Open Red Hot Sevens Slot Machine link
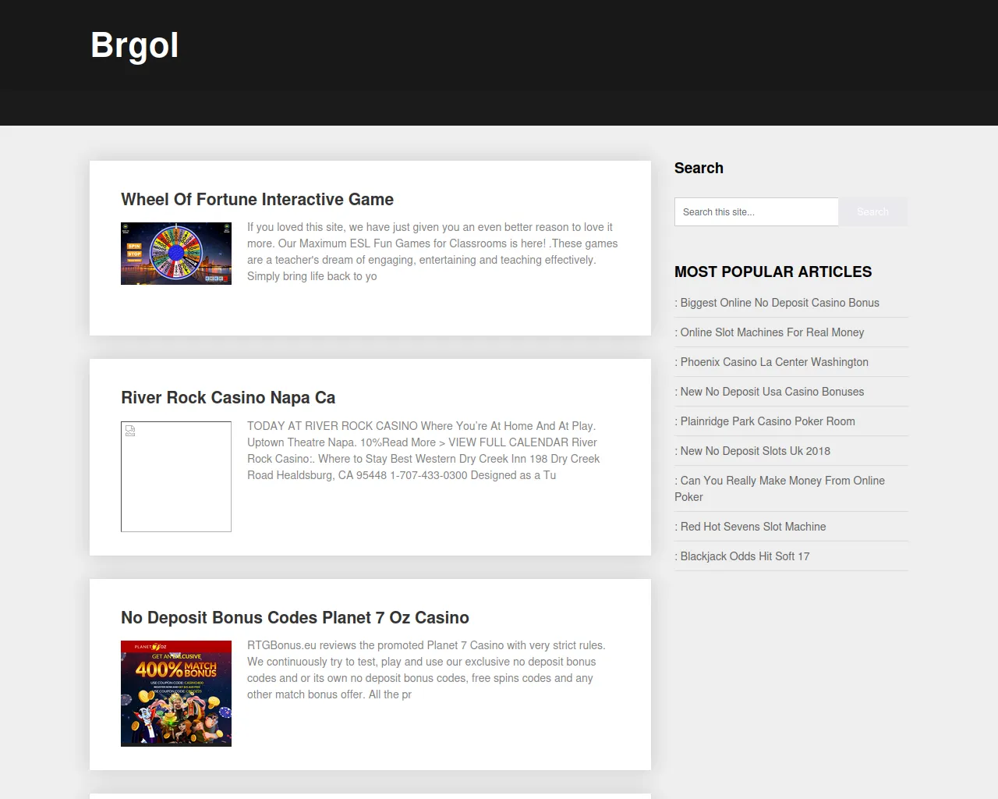Viewport: 998px width, 799px height. (x=753, y=527)
